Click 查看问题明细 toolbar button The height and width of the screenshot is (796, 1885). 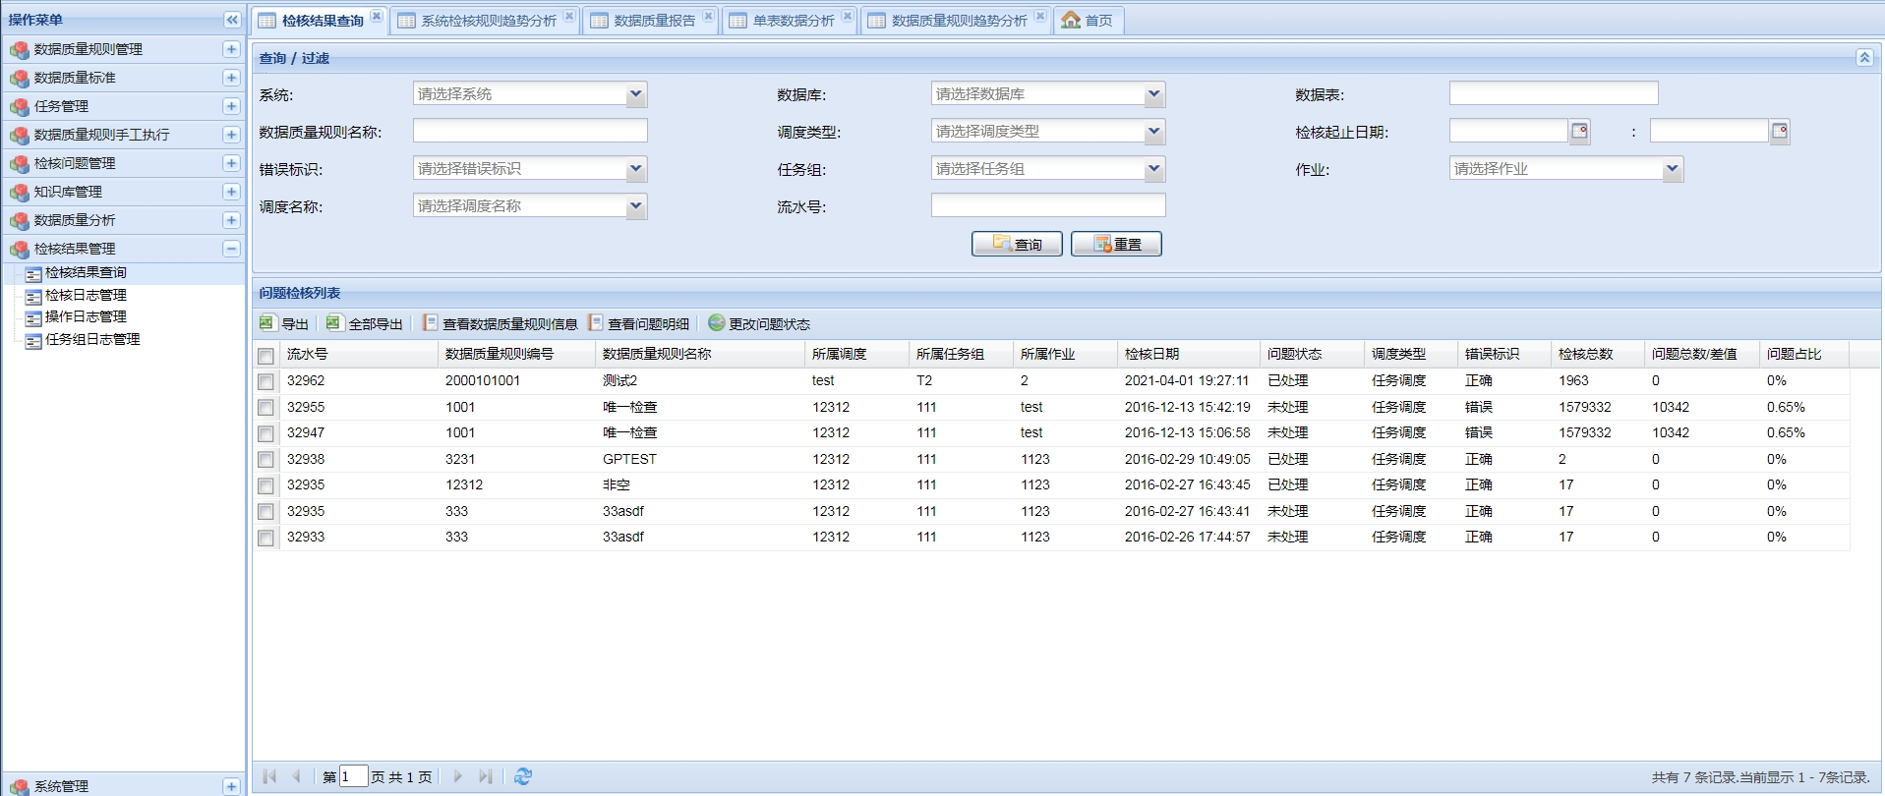point(638,323)
